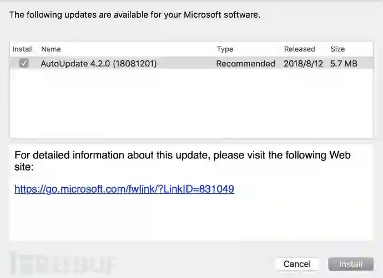
Task: Click the divider between Released and Size headers
Action: [327, 49]
